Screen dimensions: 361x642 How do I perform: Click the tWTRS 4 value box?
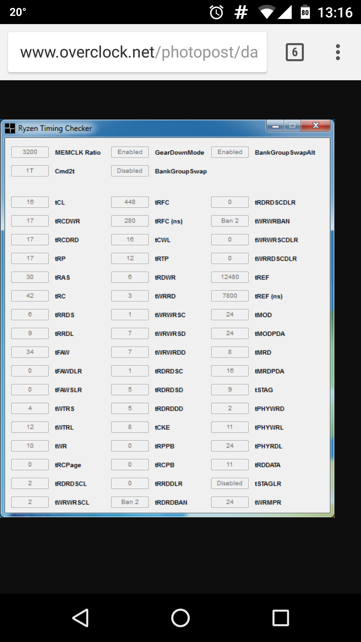point(30,409)
